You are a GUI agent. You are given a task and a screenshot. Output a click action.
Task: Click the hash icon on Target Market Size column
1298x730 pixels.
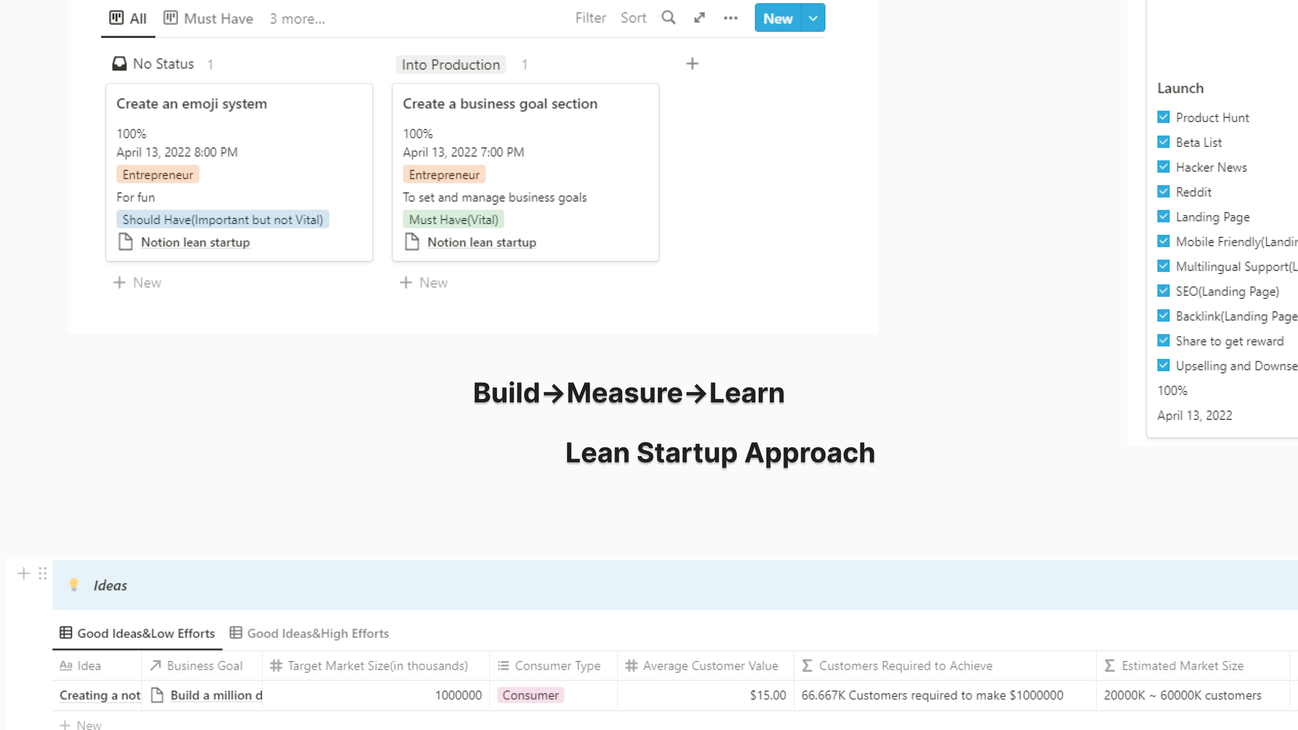coord(276,665)
